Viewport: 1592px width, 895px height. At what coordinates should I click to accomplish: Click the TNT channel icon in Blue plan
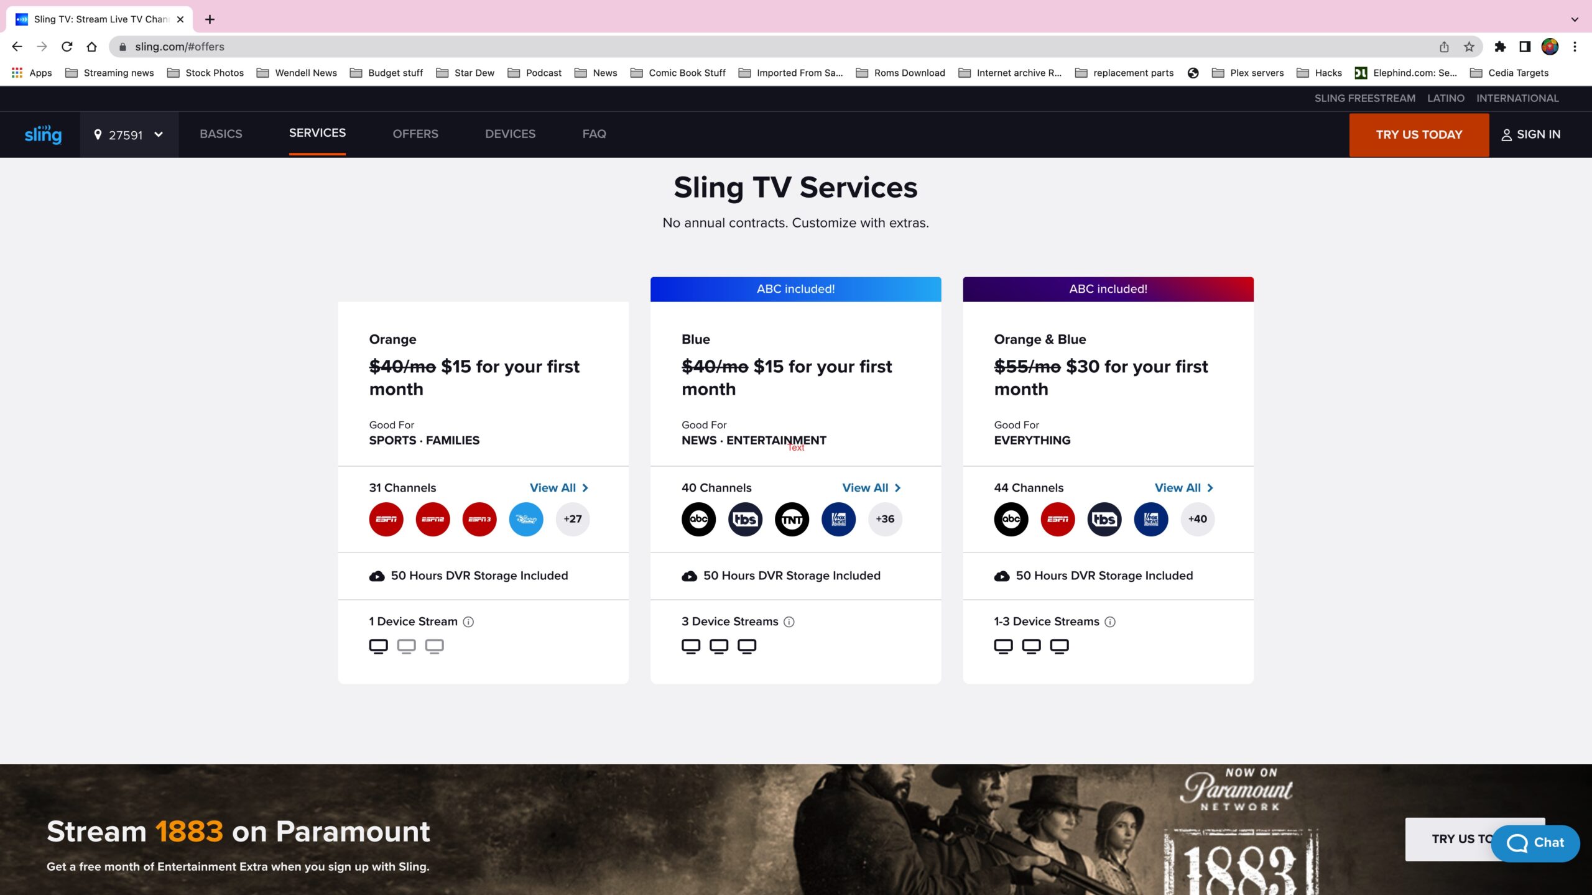792,519
